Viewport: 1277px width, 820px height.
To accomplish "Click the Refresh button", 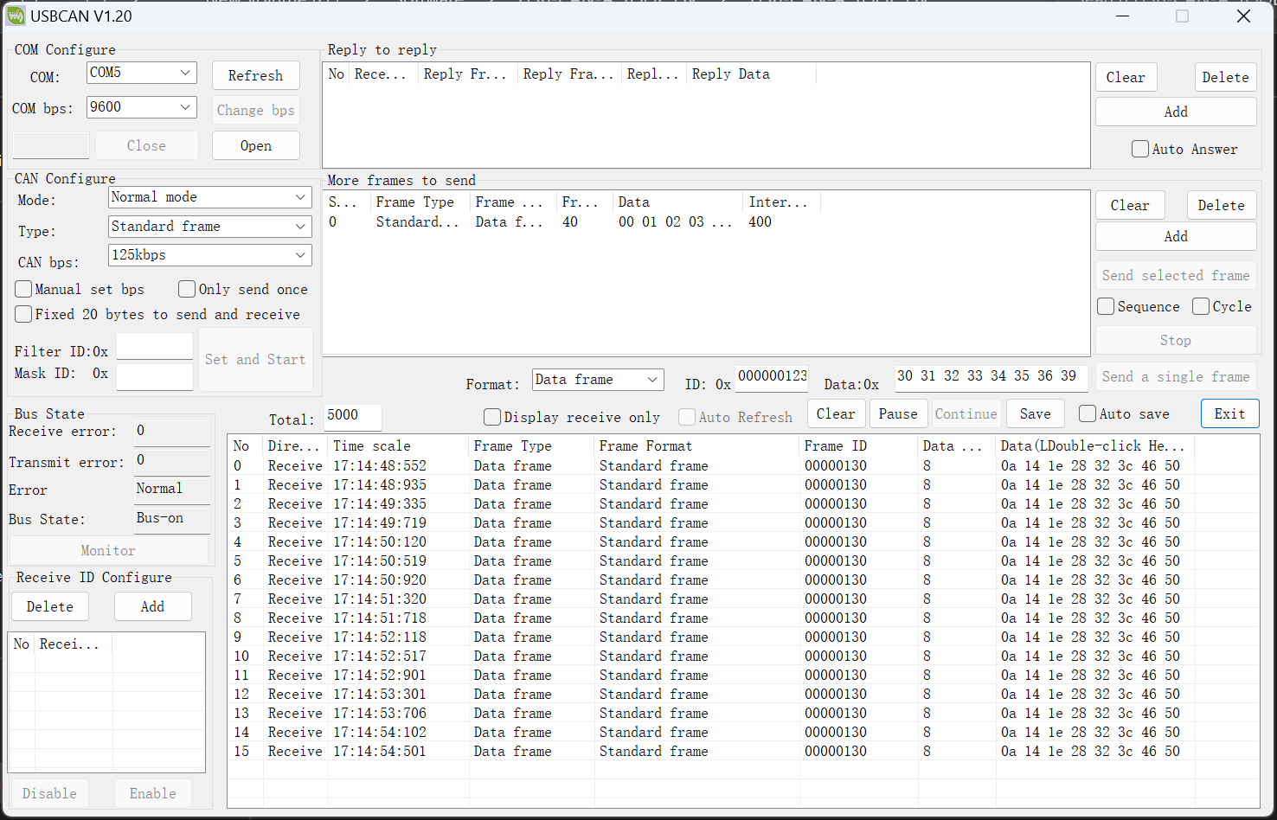I will click(x=256, y=75).
